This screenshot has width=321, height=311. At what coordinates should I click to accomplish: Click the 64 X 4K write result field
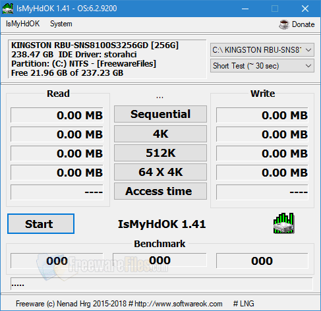262,173
